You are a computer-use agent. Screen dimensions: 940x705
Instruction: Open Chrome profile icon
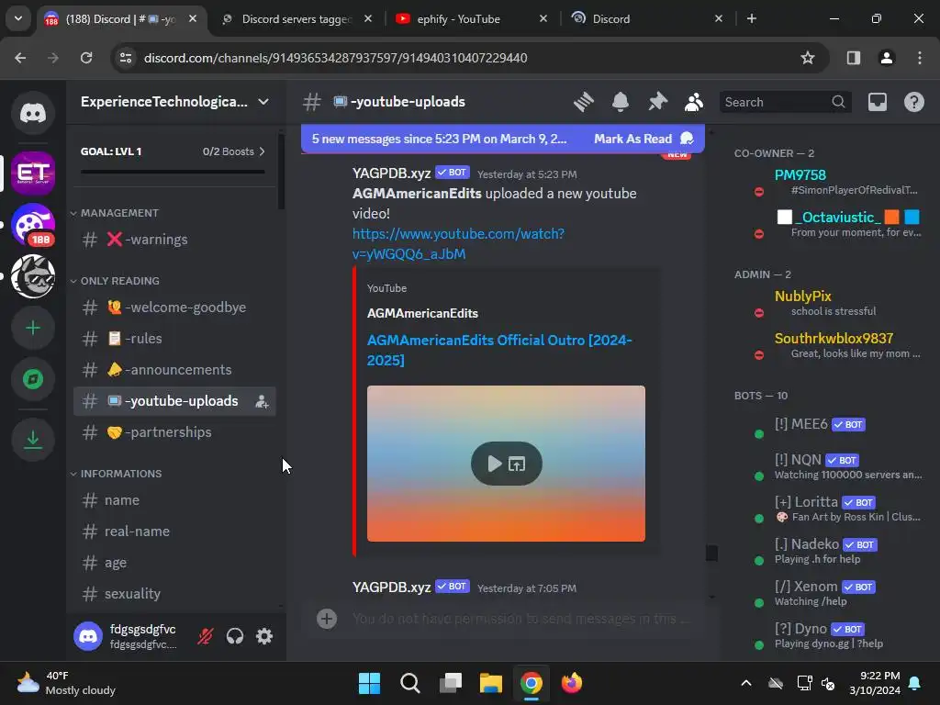tap(886, 58)
